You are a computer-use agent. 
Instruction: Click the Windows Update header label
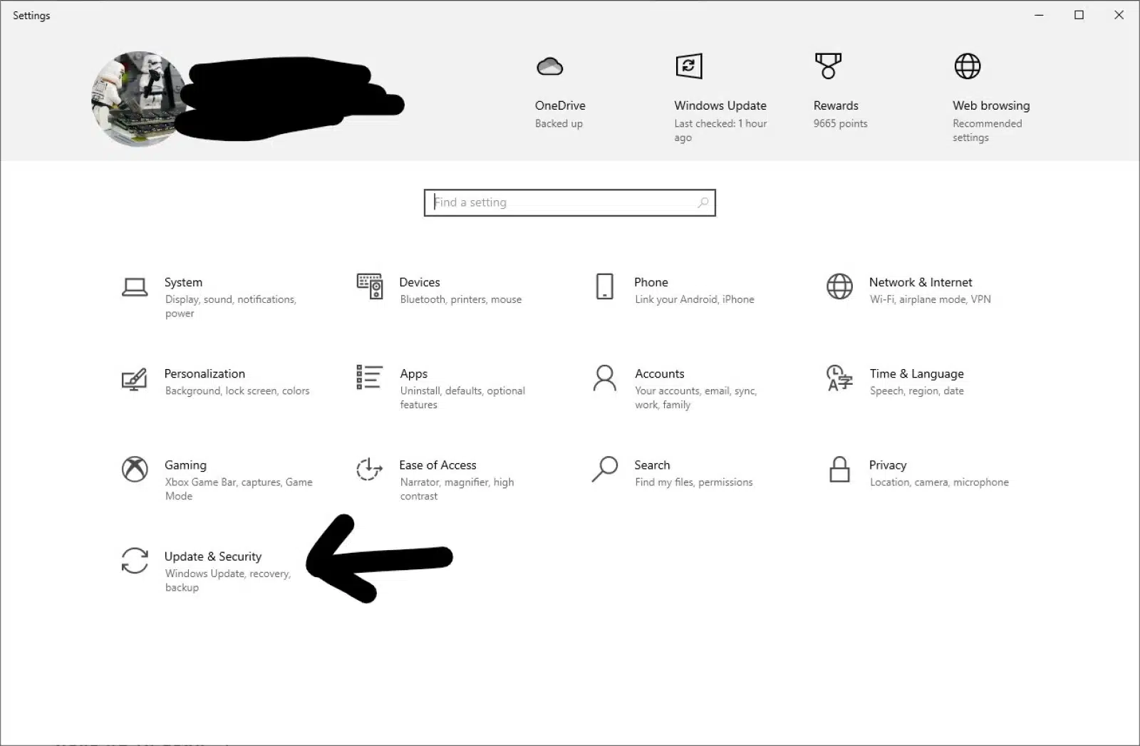[720, 105]
